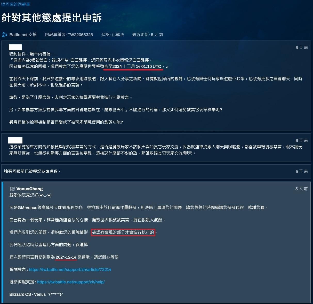This screenshot has width=313, height=304.
Task: Click the 這張回報單已被標記為處理過 notice
Action: click(33, 171)
